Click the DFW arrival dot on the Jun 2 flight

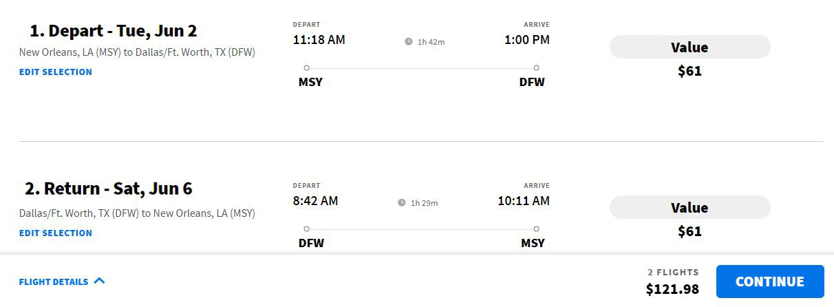click(536, 68)
